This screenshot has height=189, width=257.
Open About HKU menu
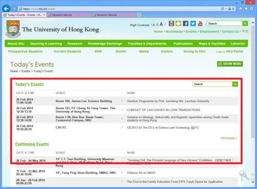point(16,43)
